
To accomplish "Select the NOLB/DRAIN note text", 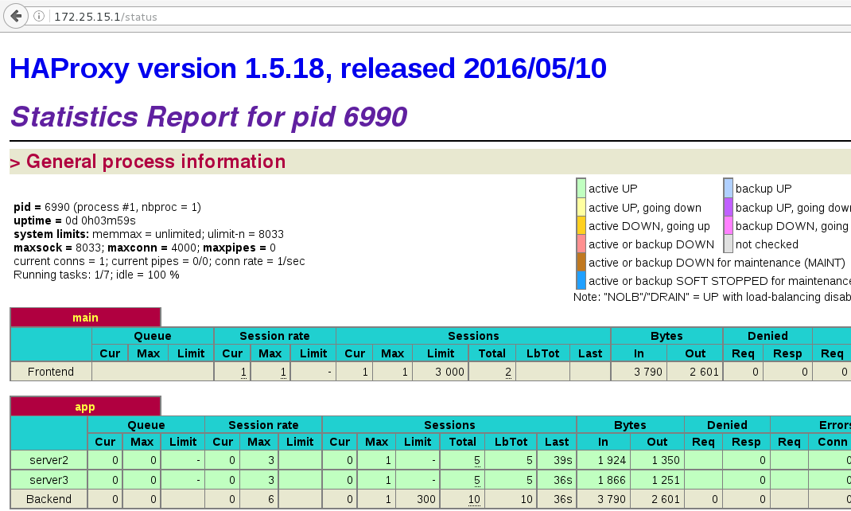I will pos(712,297).
